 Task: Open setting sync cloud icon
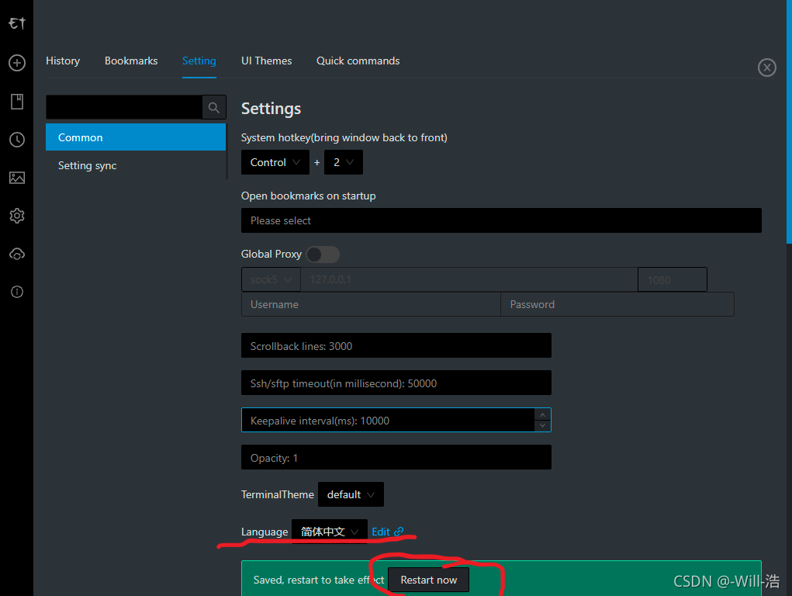(x=17, y=255)
